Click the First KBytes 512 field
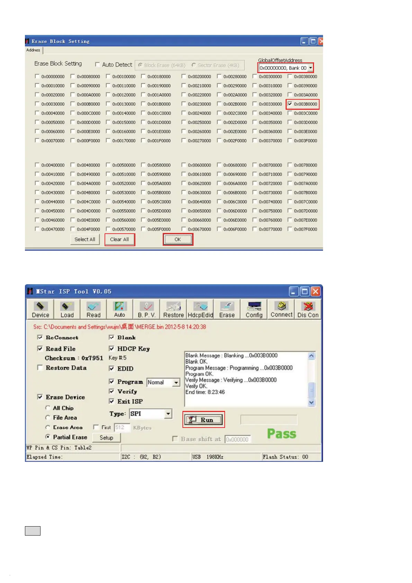The width and height of the screenshot is (412, 583). click(x=122, y=428)
